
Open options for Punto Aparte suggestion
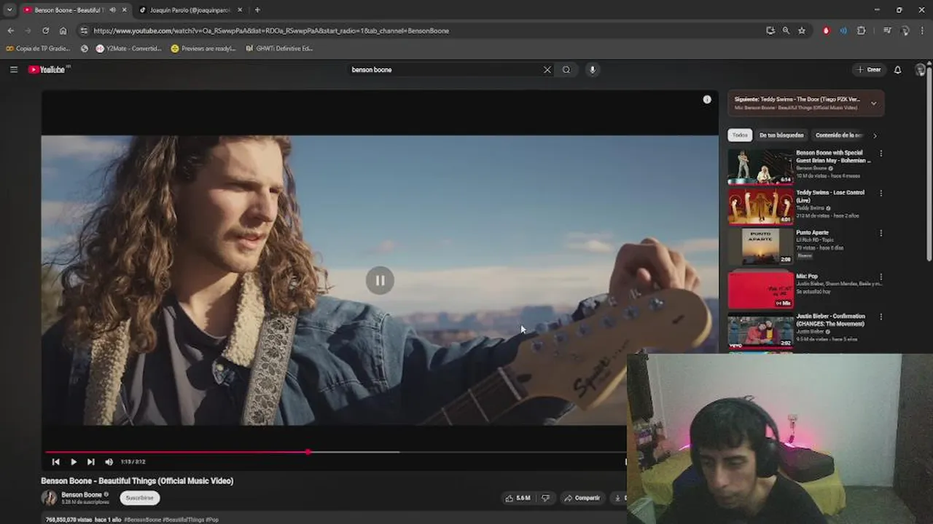(x=881, y=234)
